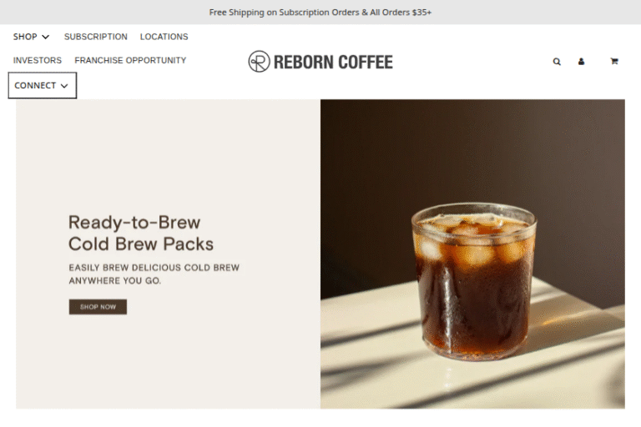Viewport: 641px width, 427px height.
Task: Click the easily brew delicious cold brew subtitle
Action: 154,274
